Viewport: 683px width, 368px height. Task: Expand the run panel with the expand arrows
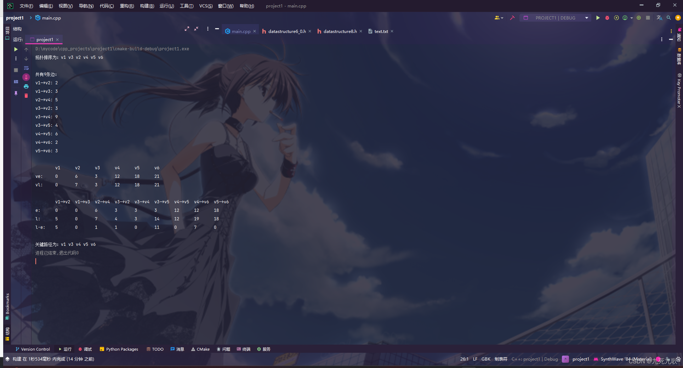pos(187,29)
